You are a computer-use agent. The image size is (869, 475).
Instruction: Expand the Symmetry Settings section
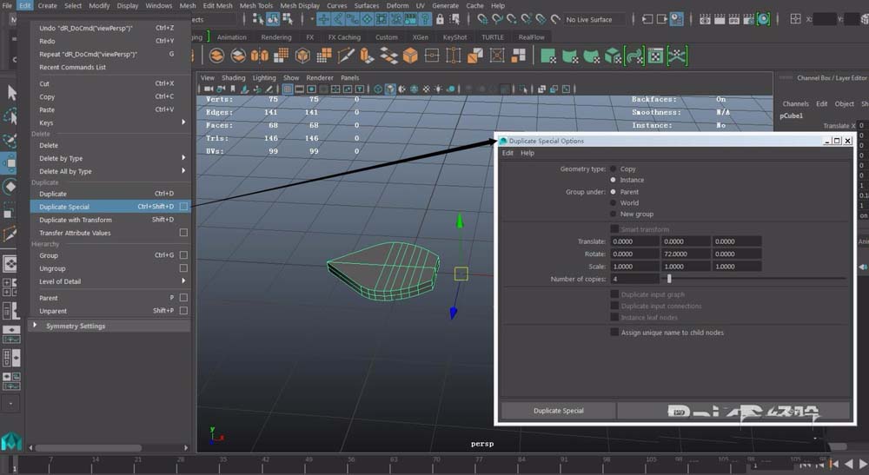[x=35, y=326]
